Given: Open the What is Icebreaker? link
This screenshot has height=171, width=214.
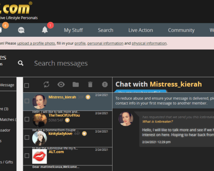Looking at the screenshot, I should tap(158, 121).
